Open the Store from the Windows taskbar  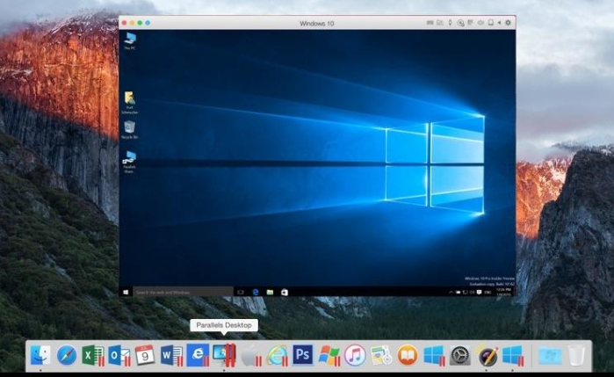click(x=285, y=293)
